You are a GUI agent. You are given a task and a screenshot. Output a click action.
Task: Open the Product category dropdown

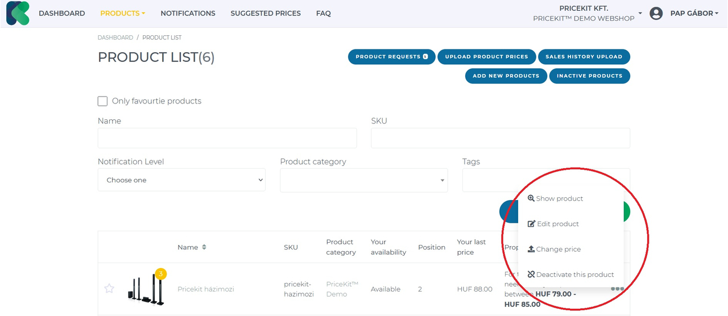364,180
